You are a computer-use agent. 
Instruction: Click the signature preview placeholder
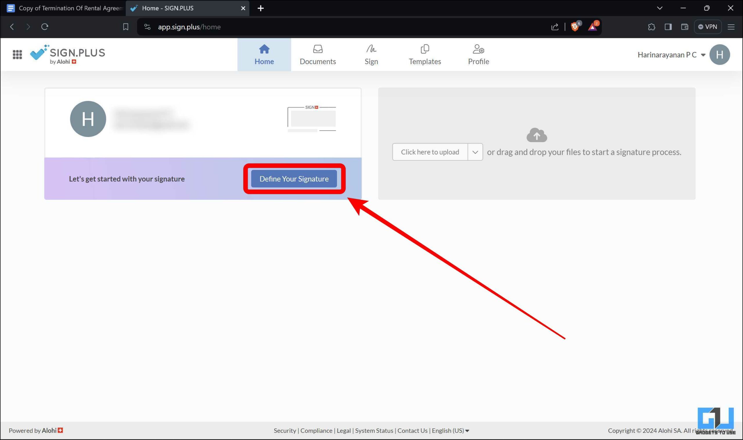(312, 119)
